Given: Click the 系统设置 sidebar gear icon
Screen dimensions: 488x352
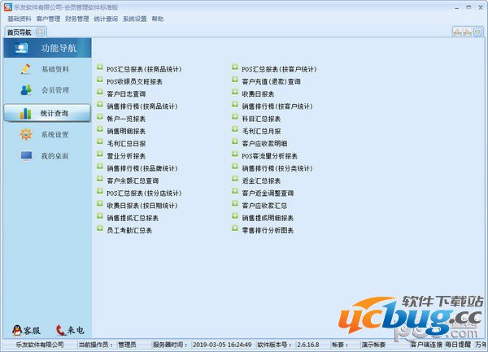Looking at the screenshot, I should 26,135.
